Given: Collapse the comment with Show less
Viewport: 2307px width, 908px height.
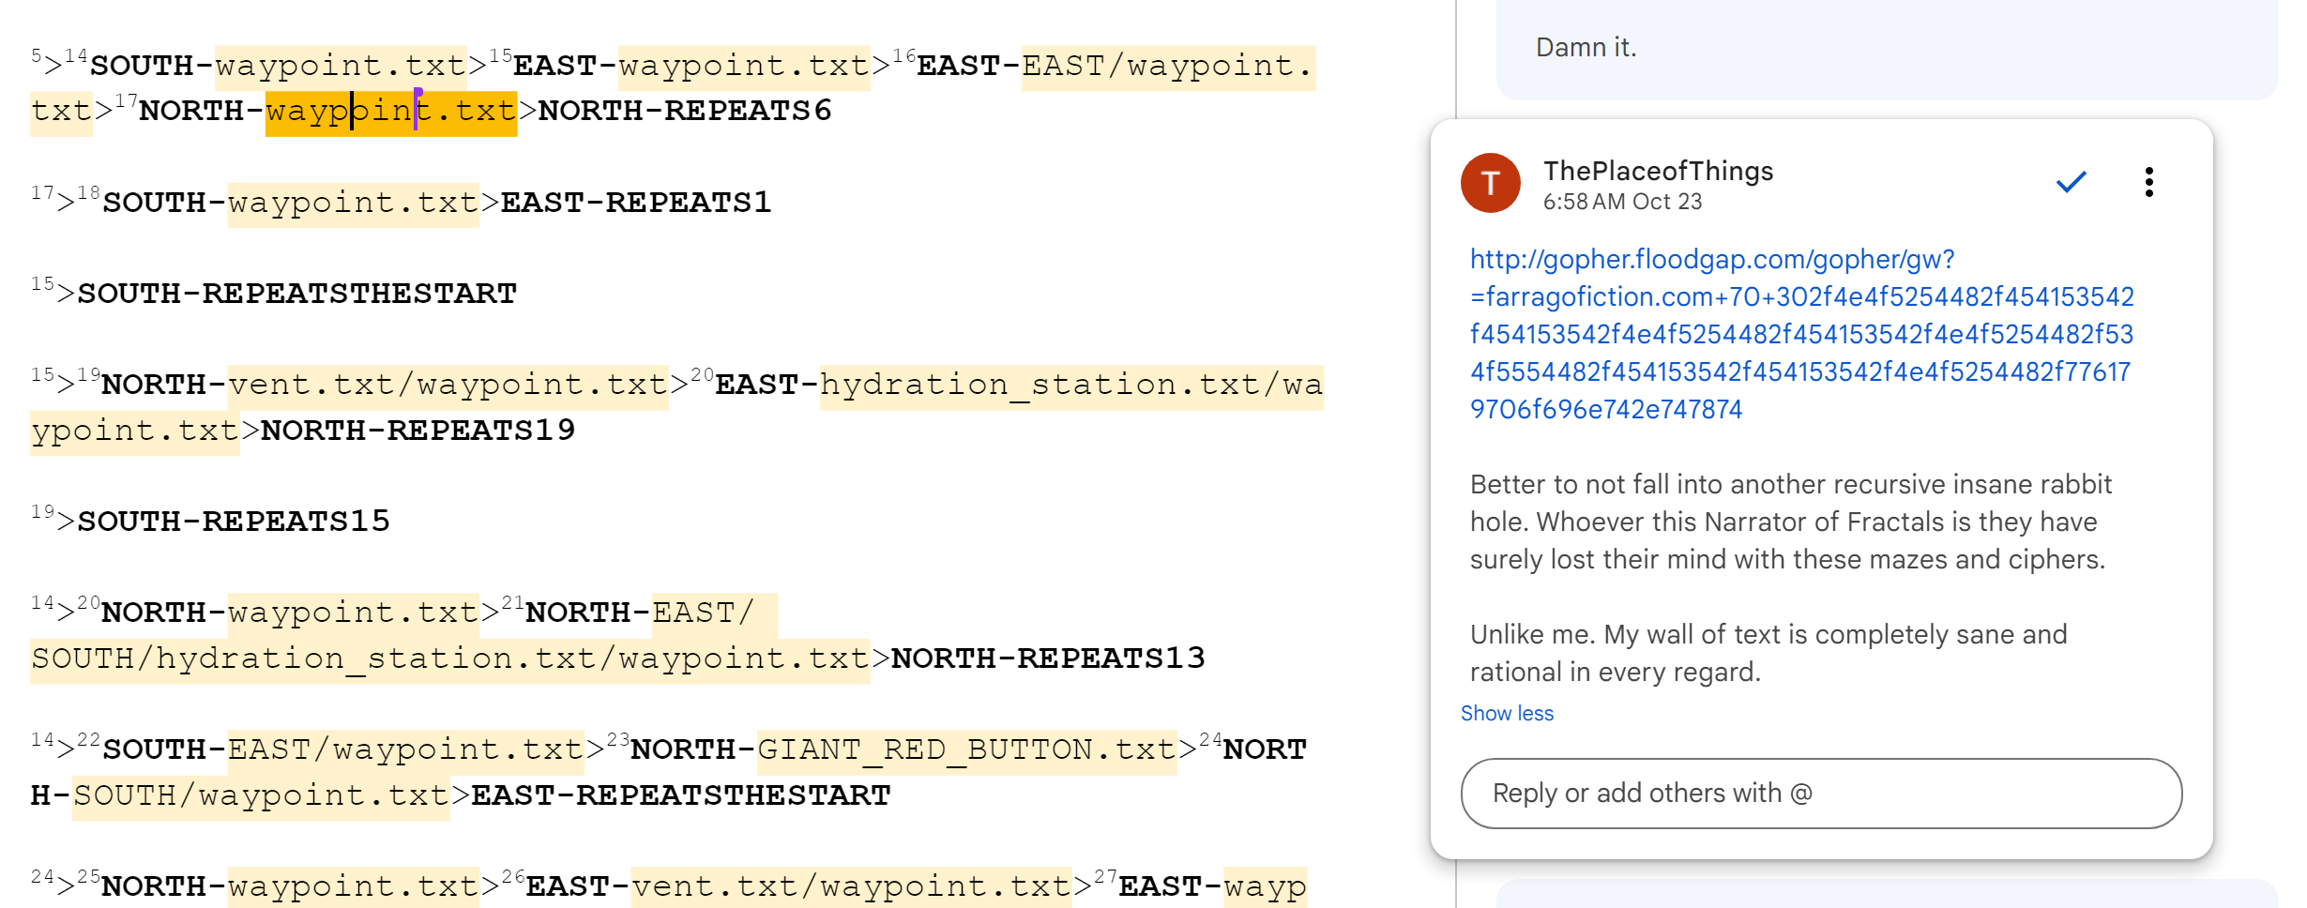Looking at the screenshot, I should tap(1507, 714).
